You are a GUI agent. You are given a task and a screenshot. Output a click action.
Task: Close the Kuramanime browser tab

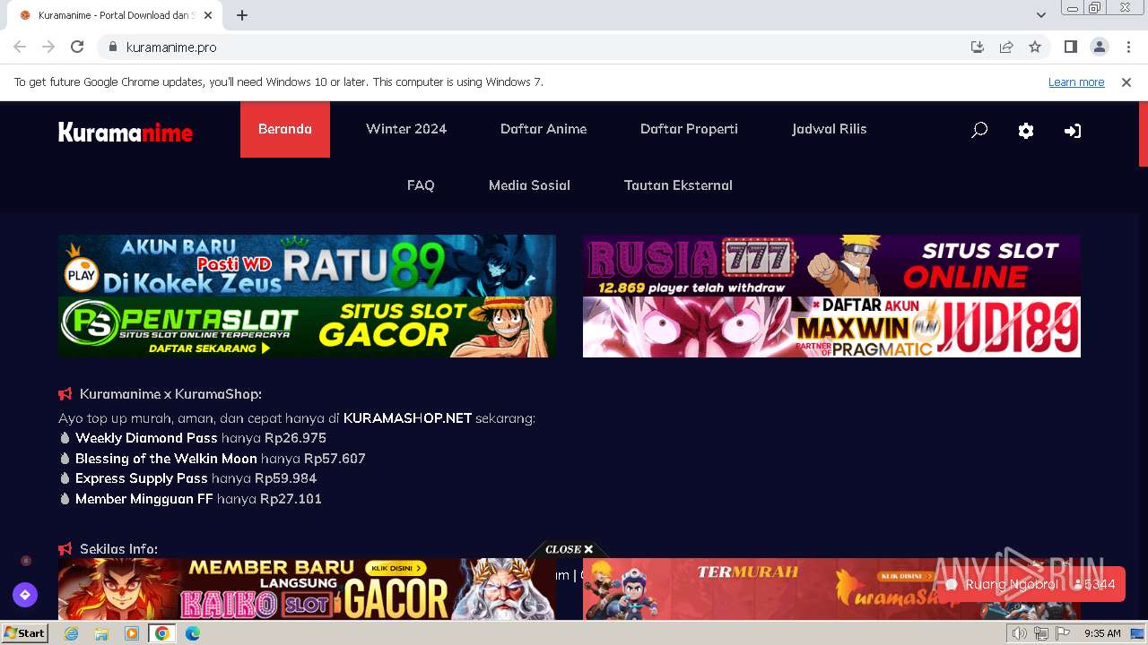pos(208,15)
